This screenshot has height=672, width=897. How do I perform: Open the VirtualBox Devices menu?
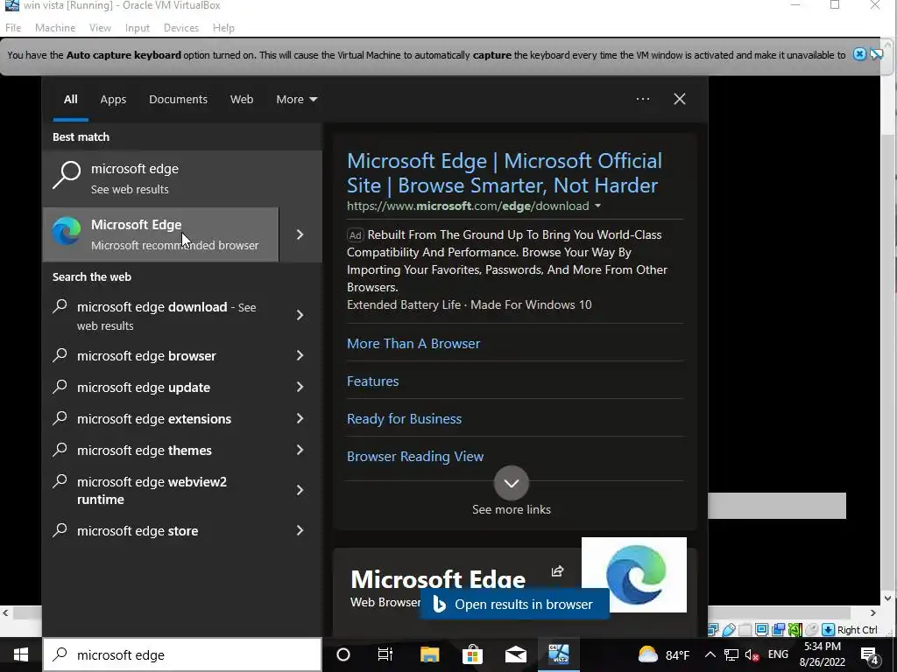click(x=181, y=28)
